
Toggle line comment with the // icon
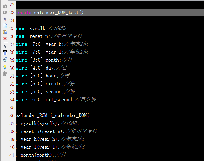pyautogui.click(x=5, y=46)
